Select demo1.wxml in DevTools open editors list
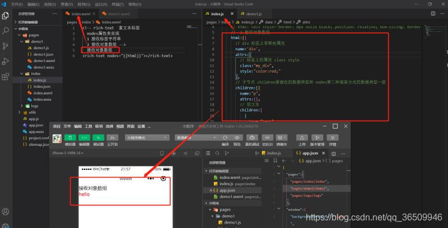Viewport: 448px width, 228px height. pyautogui.click(x=232, y=197)
